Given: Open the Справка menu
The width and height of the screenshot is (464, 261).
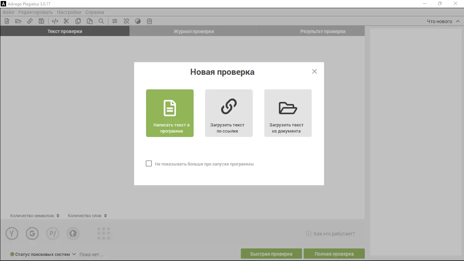Looking at the screenshot, I should click(95, 12).
